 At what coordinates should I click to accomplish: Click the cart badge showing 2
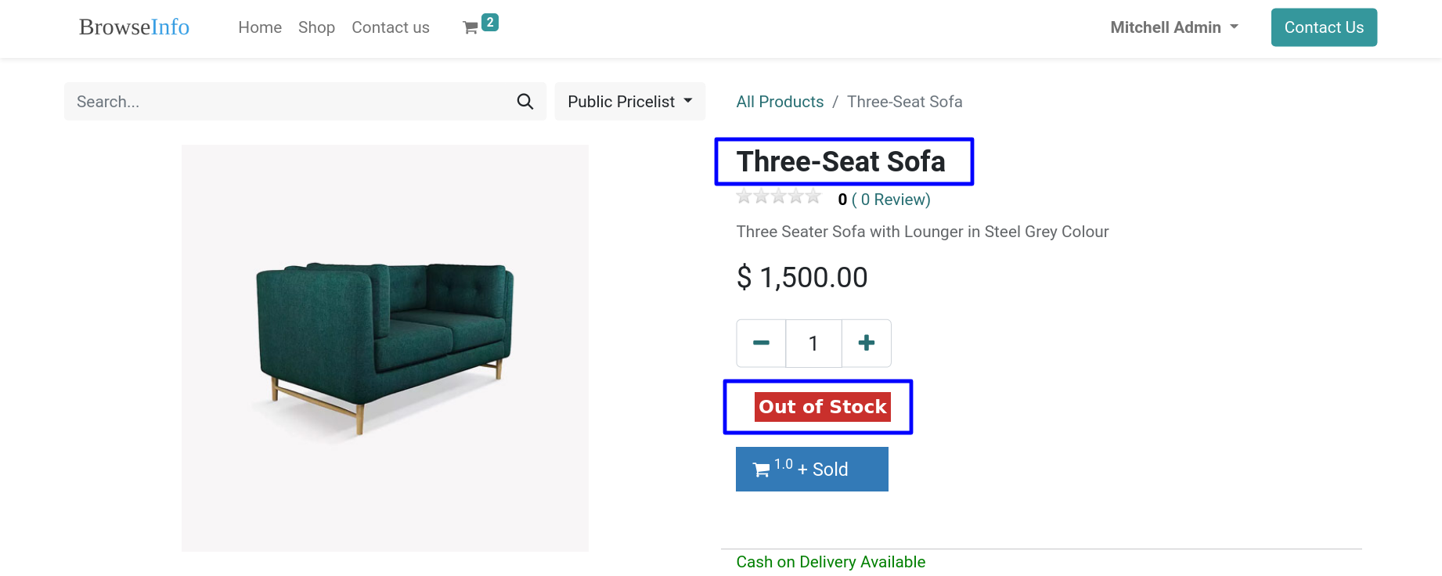point(490,22)
